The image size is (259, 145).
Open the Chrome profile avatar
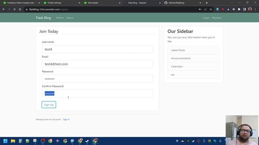tap(250, 9)
